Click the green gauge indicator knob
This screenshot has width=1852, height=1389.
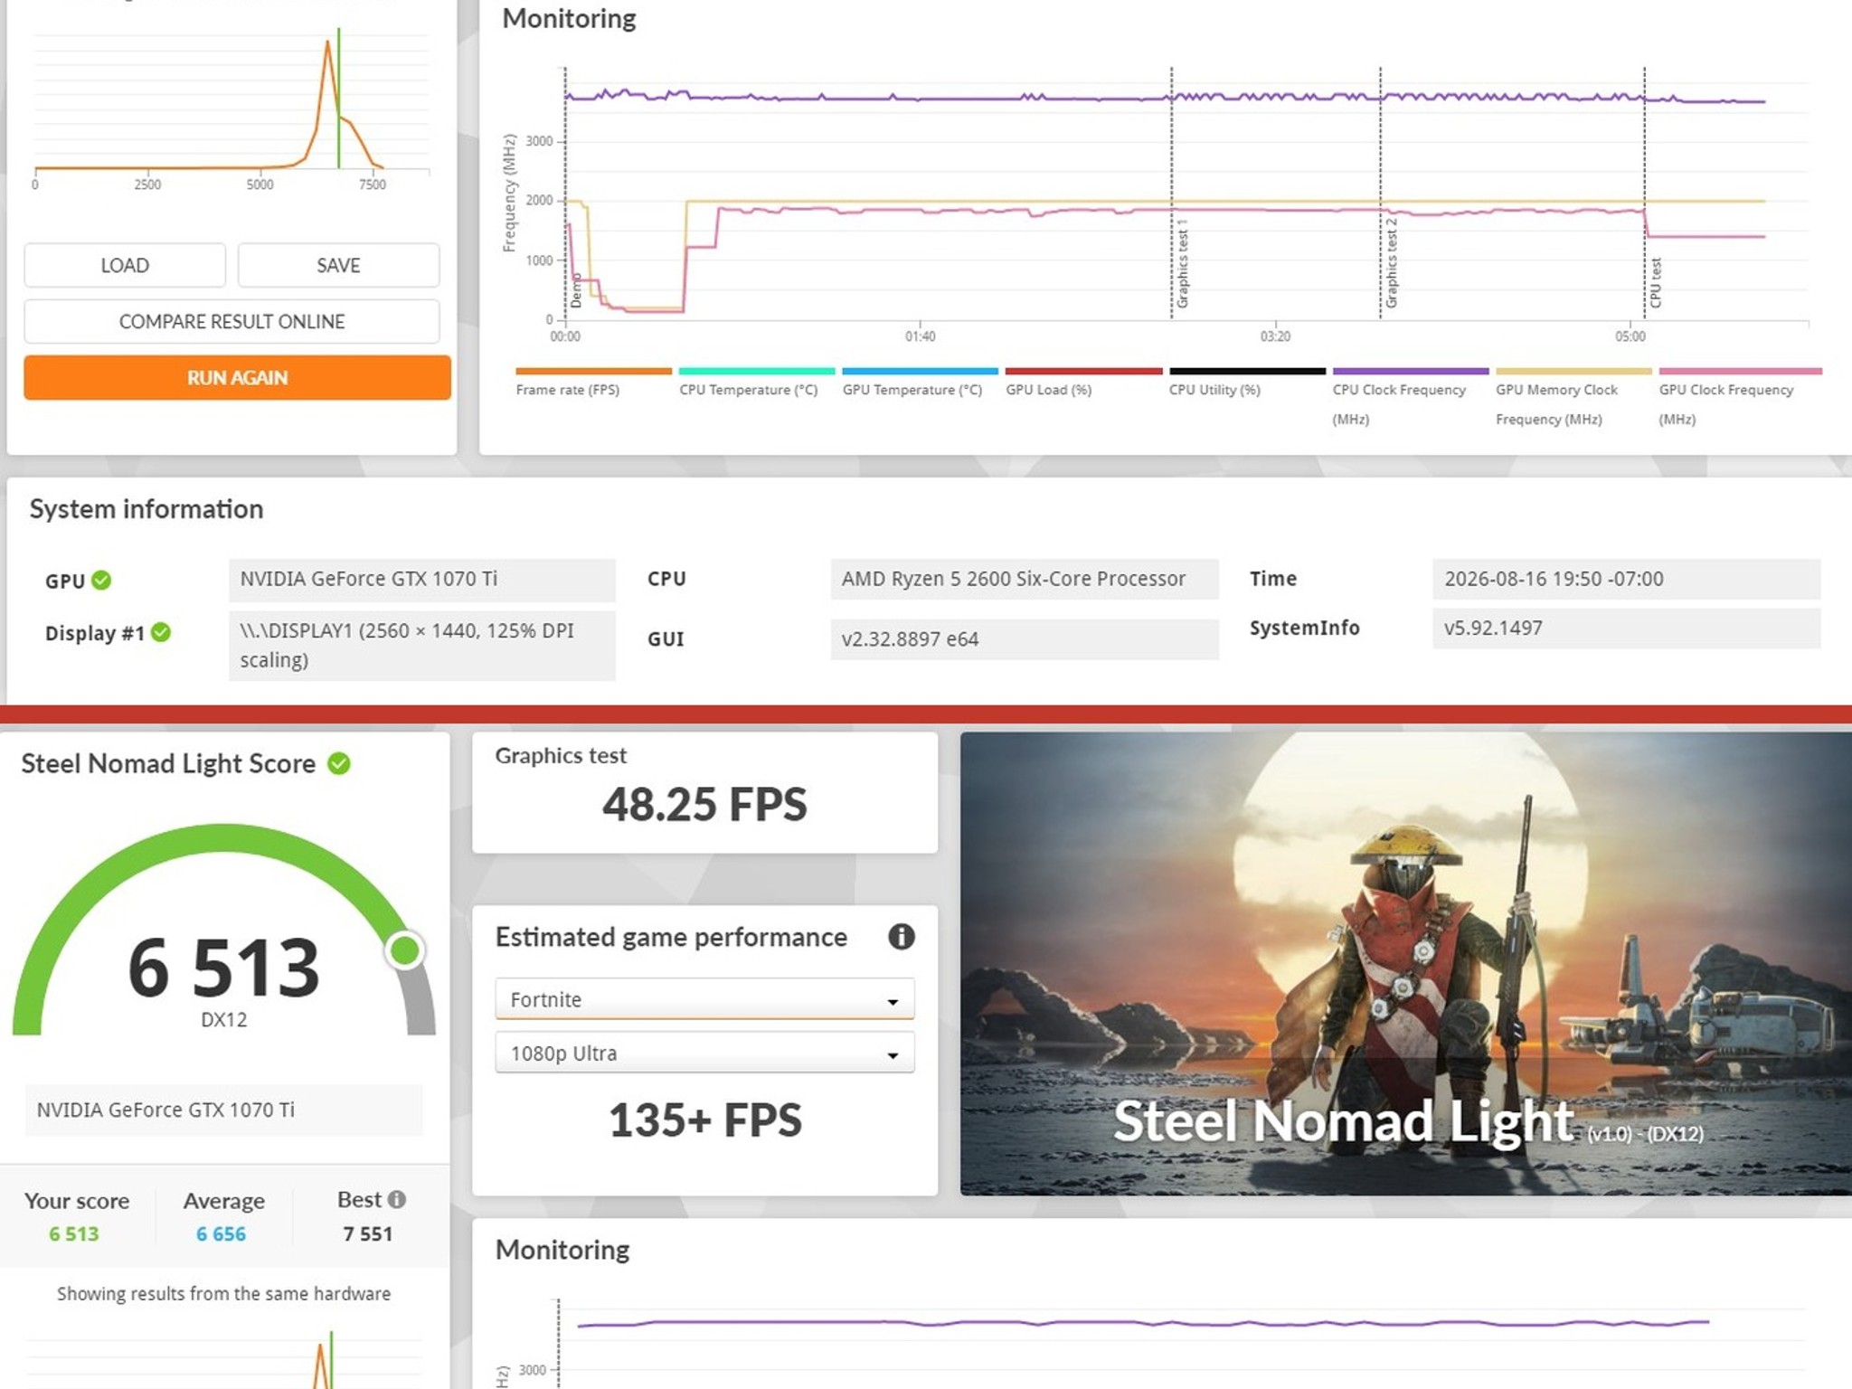405,950
